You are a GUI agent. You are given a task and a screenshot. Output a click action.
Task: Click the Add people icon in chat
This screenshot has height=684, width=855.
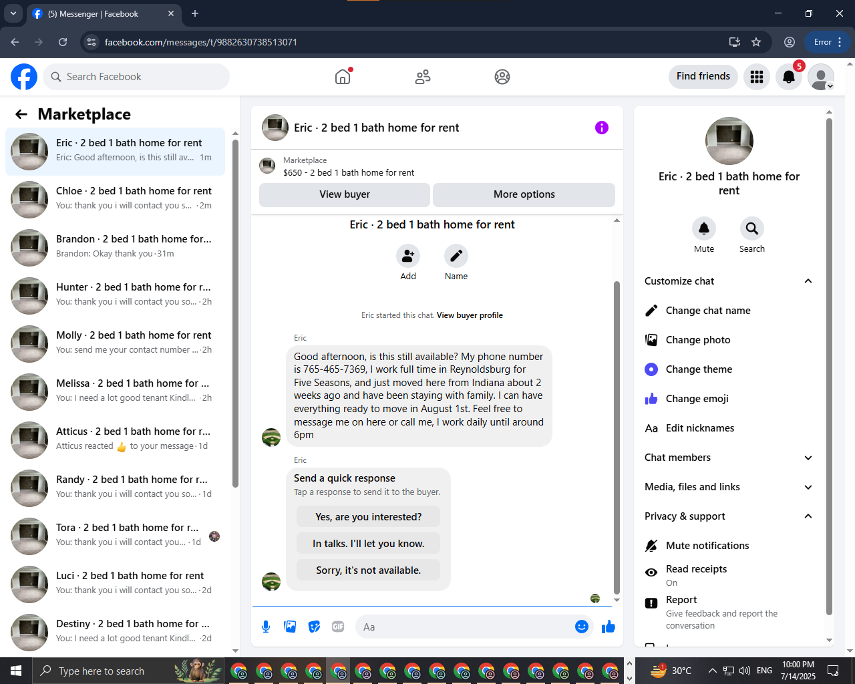(x=408, y=256)
